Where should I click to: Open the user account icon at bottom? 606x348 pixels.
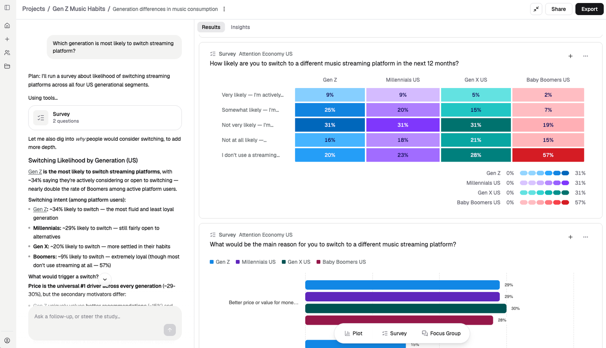point(7,341)
